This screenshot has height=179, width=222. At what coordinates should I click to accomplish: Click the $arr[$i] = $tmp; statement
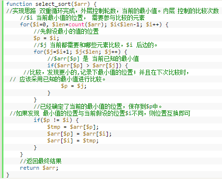(x=73, y=140)
